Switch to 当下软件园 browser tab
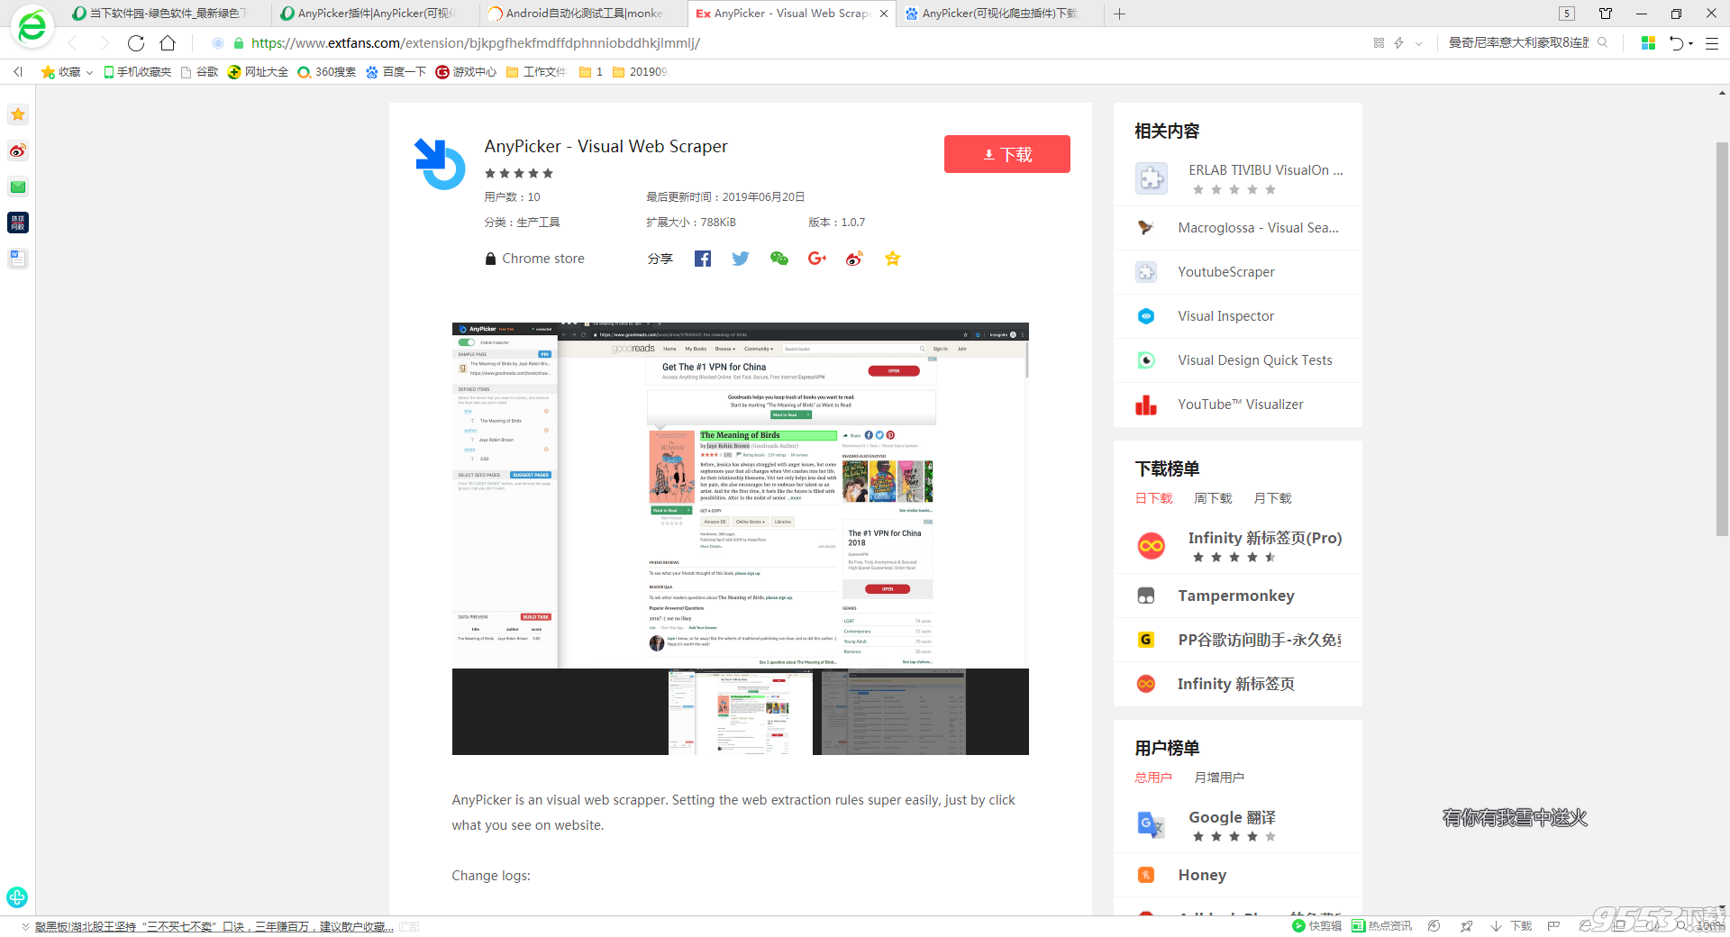Image resolution: width=1730 pixels, height=937 pixels. pyautogui.click(x=158, y=14)
